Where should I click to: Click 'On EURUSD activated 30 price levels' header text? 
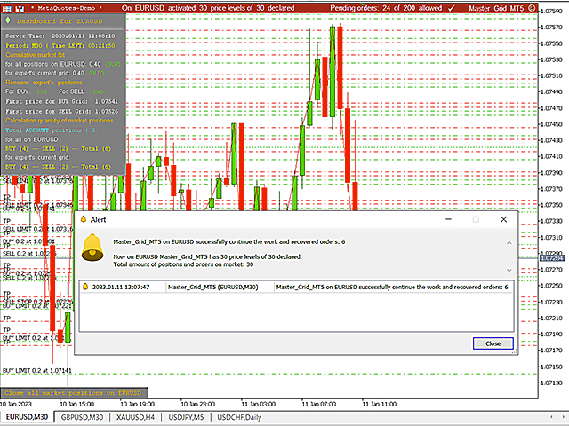[208, 8]
